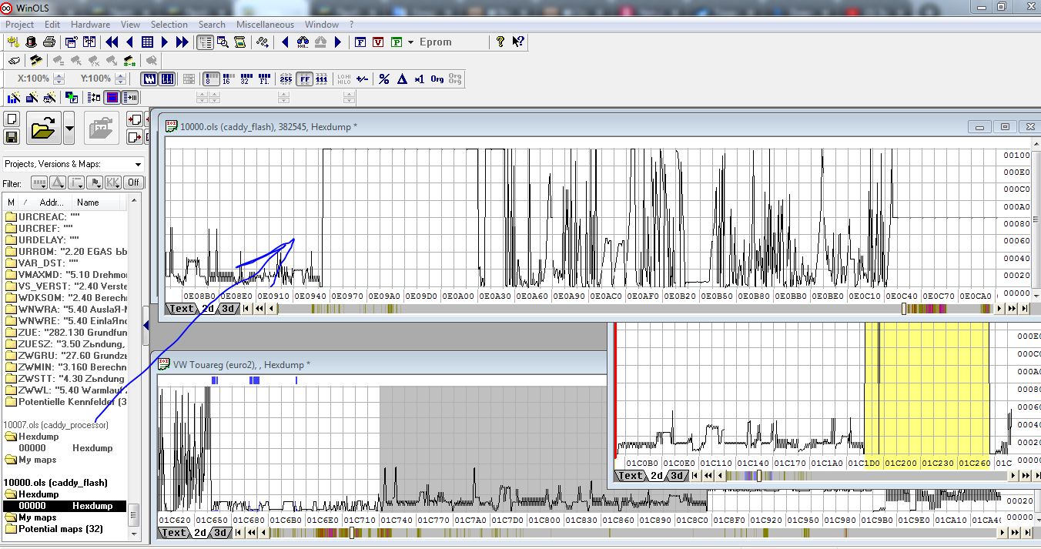
Task: Click the magnifier search map icon
Action: [223, 42]
